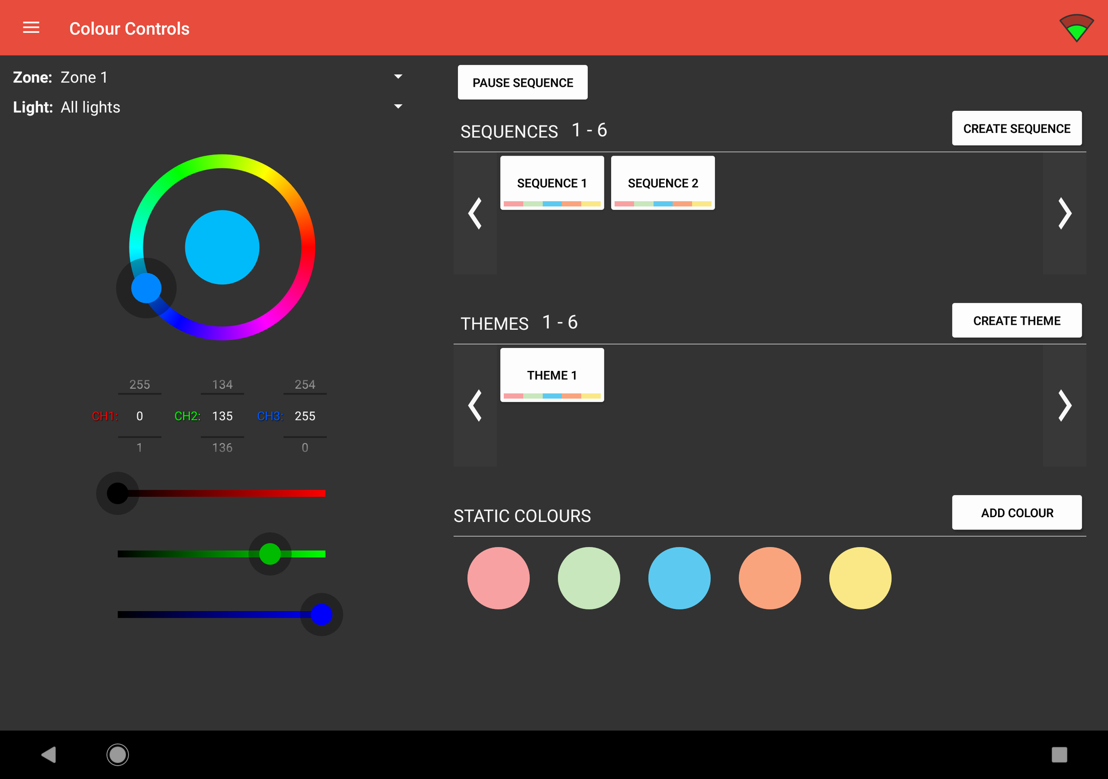Add a new static colour
This screenshot has height=779, width=1108.
[1017, 512]
